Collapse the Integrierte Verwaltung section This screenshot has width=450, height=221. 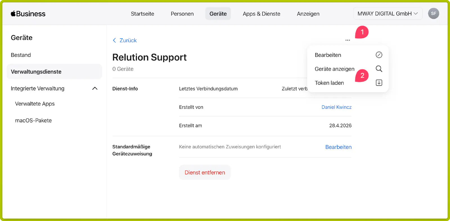tap(95, 88)
